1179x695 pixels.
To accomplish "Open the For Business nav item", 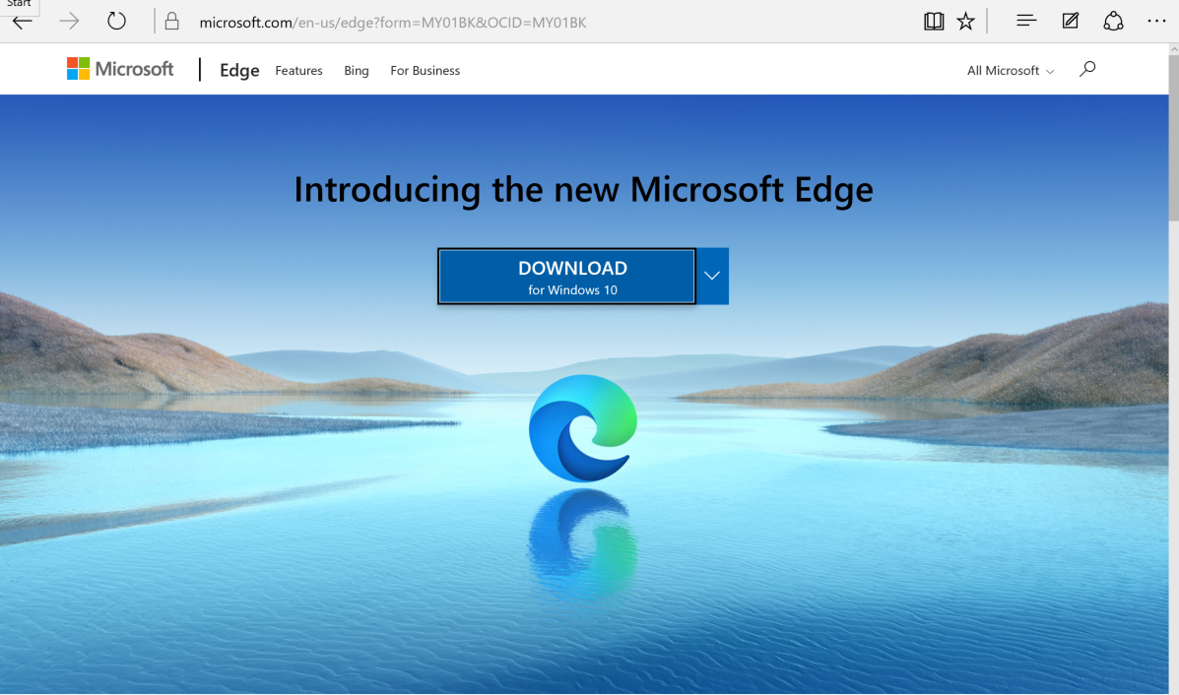I will 425,71.
